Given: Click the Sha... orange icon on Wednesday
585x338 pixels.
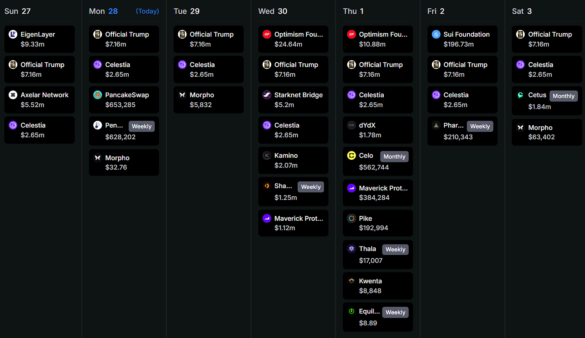Looking at the screenshot, I should tap(267, 185).
